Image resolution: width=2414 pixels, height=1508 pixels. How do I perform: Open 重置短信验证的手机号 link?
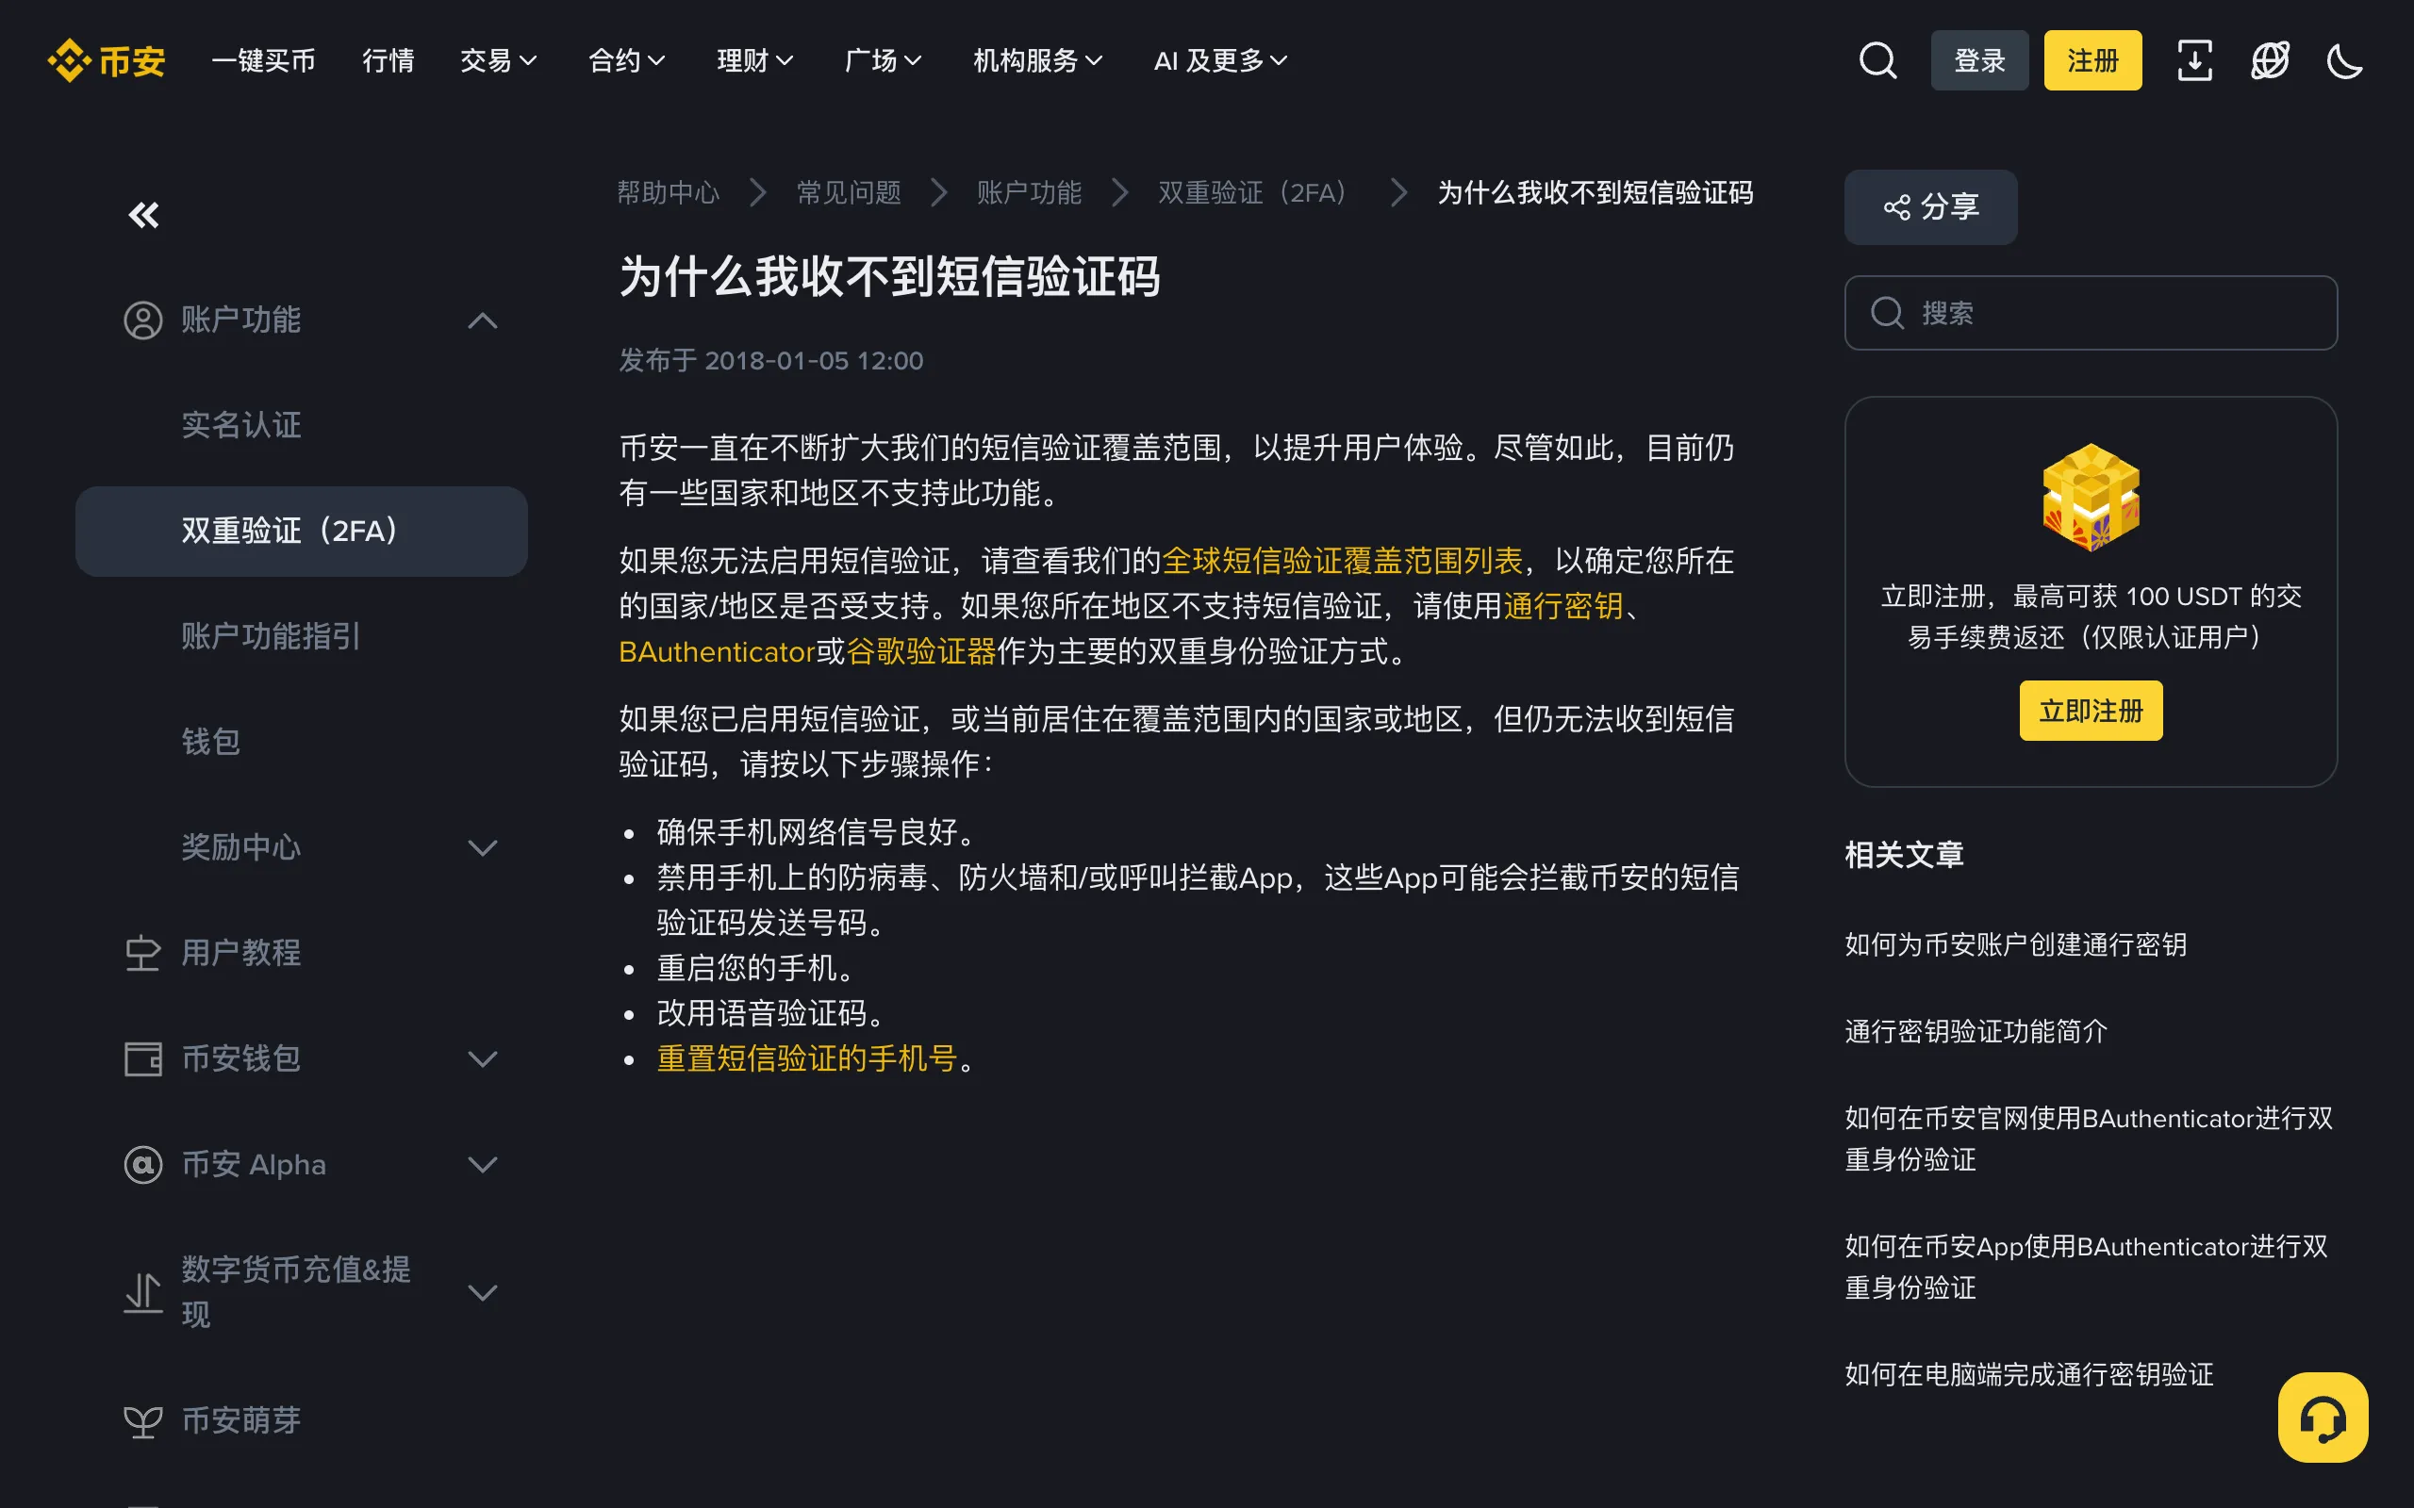(x=807, y=1059)
